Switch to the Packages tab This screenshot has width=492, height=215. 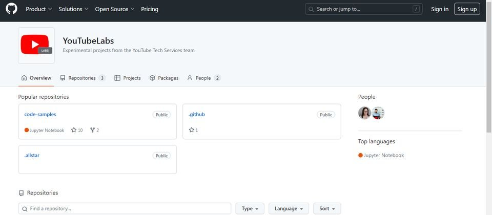point(164,78)
